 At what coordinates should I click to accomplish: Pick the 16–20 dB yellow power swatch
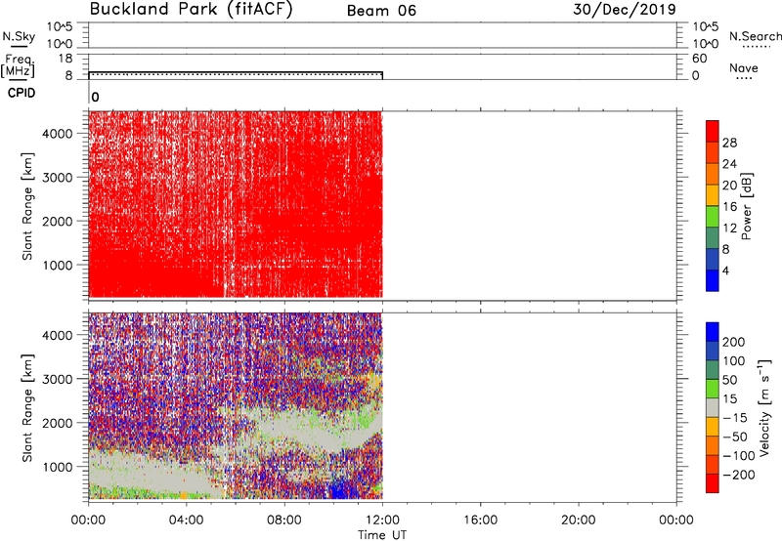[713, 195]
